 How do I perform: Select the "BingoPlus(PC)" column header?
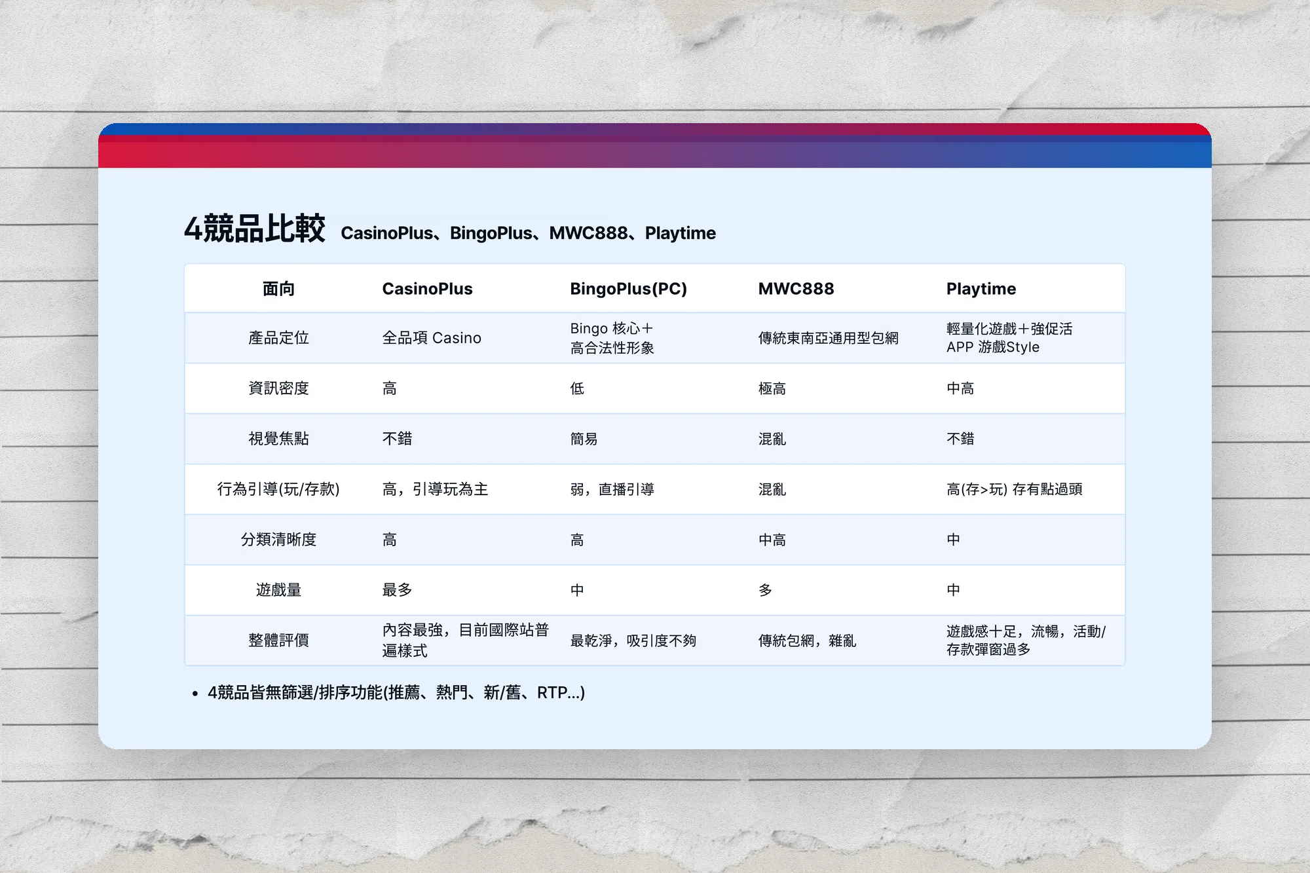[628, 289]
